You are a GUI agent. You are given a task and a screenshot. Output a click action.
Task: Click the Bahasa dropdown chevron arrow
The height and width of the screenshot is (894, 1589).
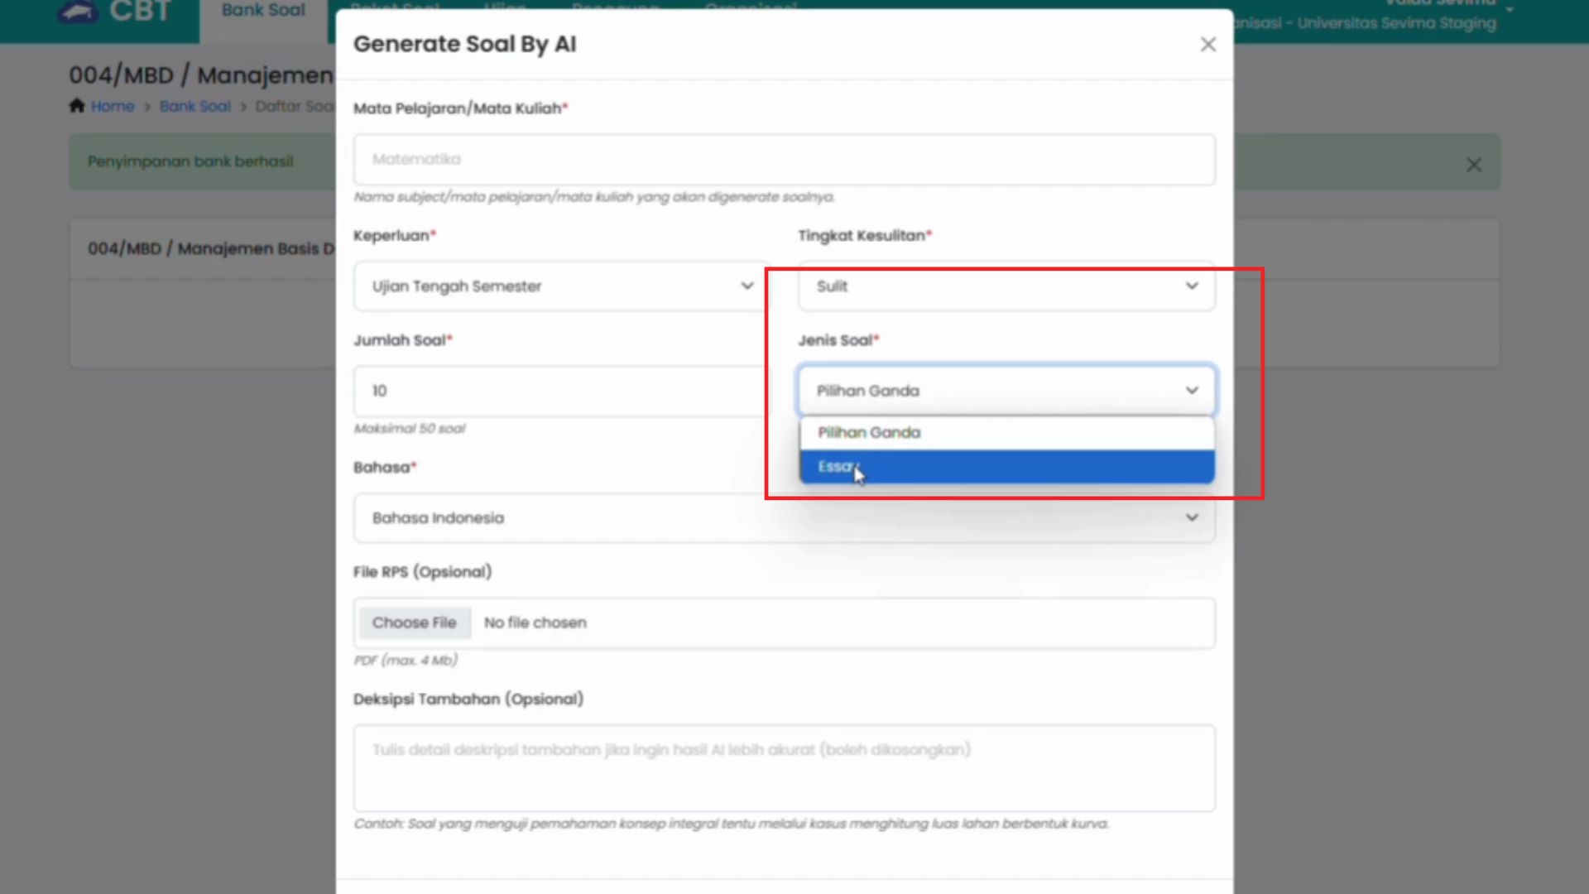(x=1191, y=518)
